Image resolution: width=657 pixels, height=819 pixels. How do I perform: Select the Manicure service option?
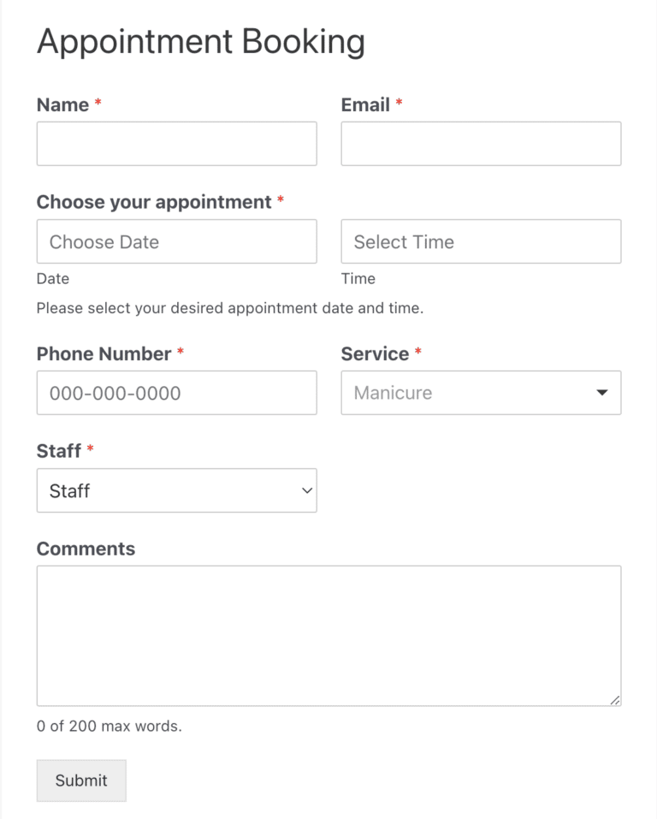click(x=392, y=393)
